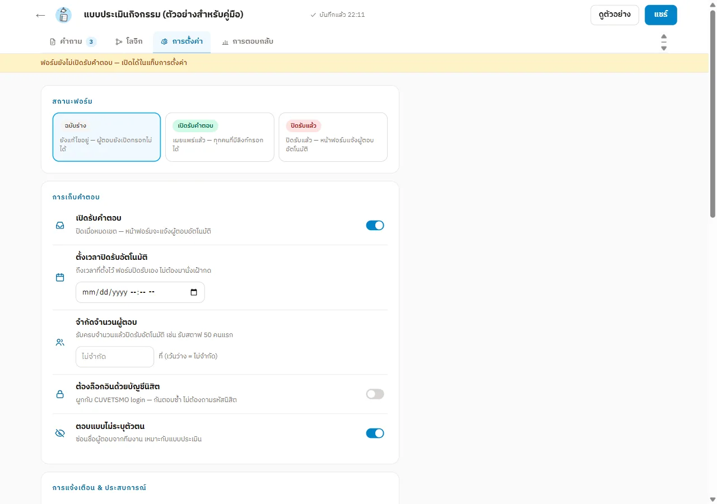This screenshot has width=717, height=504.
Task: Set form status to 'ปิดรับแล้ว'
Action: (x=333, y=137)
